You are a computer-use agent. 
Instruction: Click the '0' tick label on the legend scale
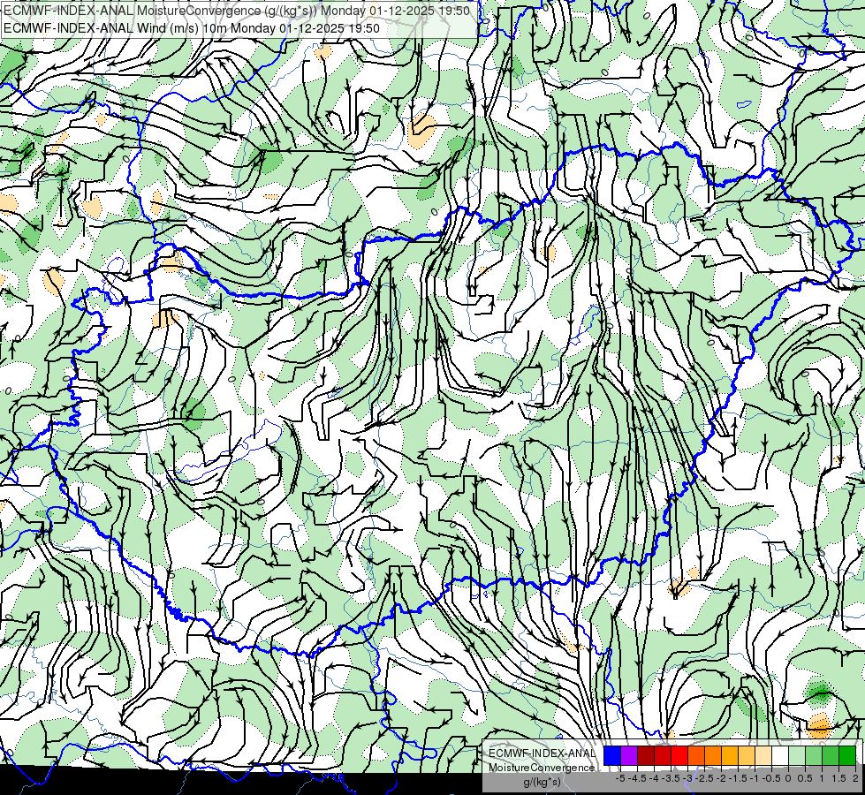[x=788, y=778]
